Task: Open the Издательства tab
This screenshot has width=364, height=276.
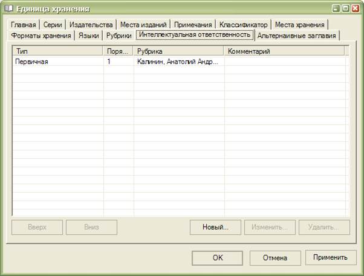Action: 91,25
